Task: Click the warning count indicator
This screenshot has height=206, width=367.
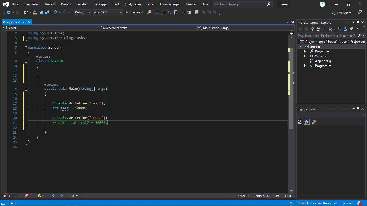Action: [x=41, y=196]
